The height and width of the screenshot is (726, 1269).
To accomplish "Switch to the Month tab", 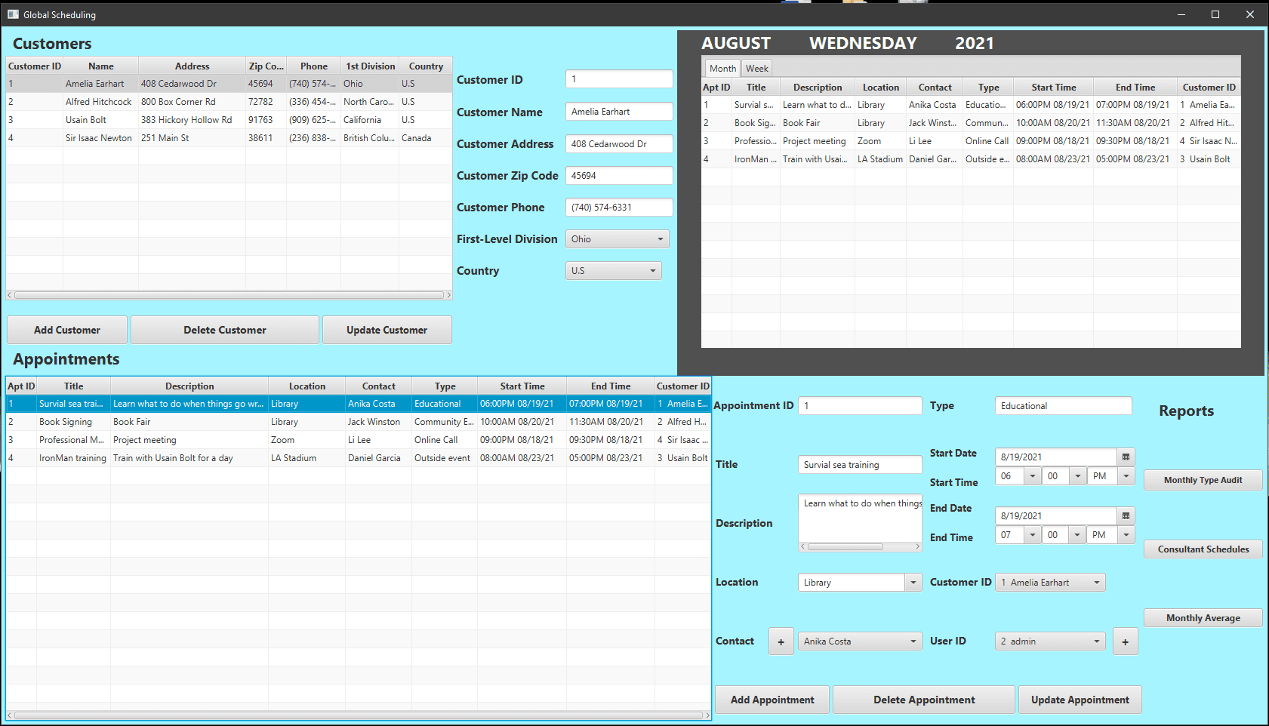I will coord(722,69).
